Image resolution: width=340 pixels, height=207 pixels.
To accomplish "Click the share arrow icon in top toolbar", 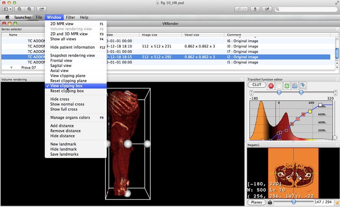I will [x=42, y=9].
